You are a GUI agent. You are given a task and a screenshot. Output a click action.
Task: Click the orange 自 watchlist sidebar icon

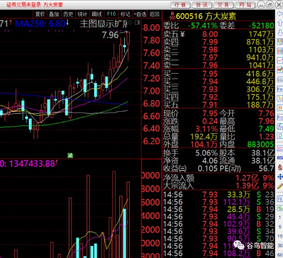(x=280, y=108)
